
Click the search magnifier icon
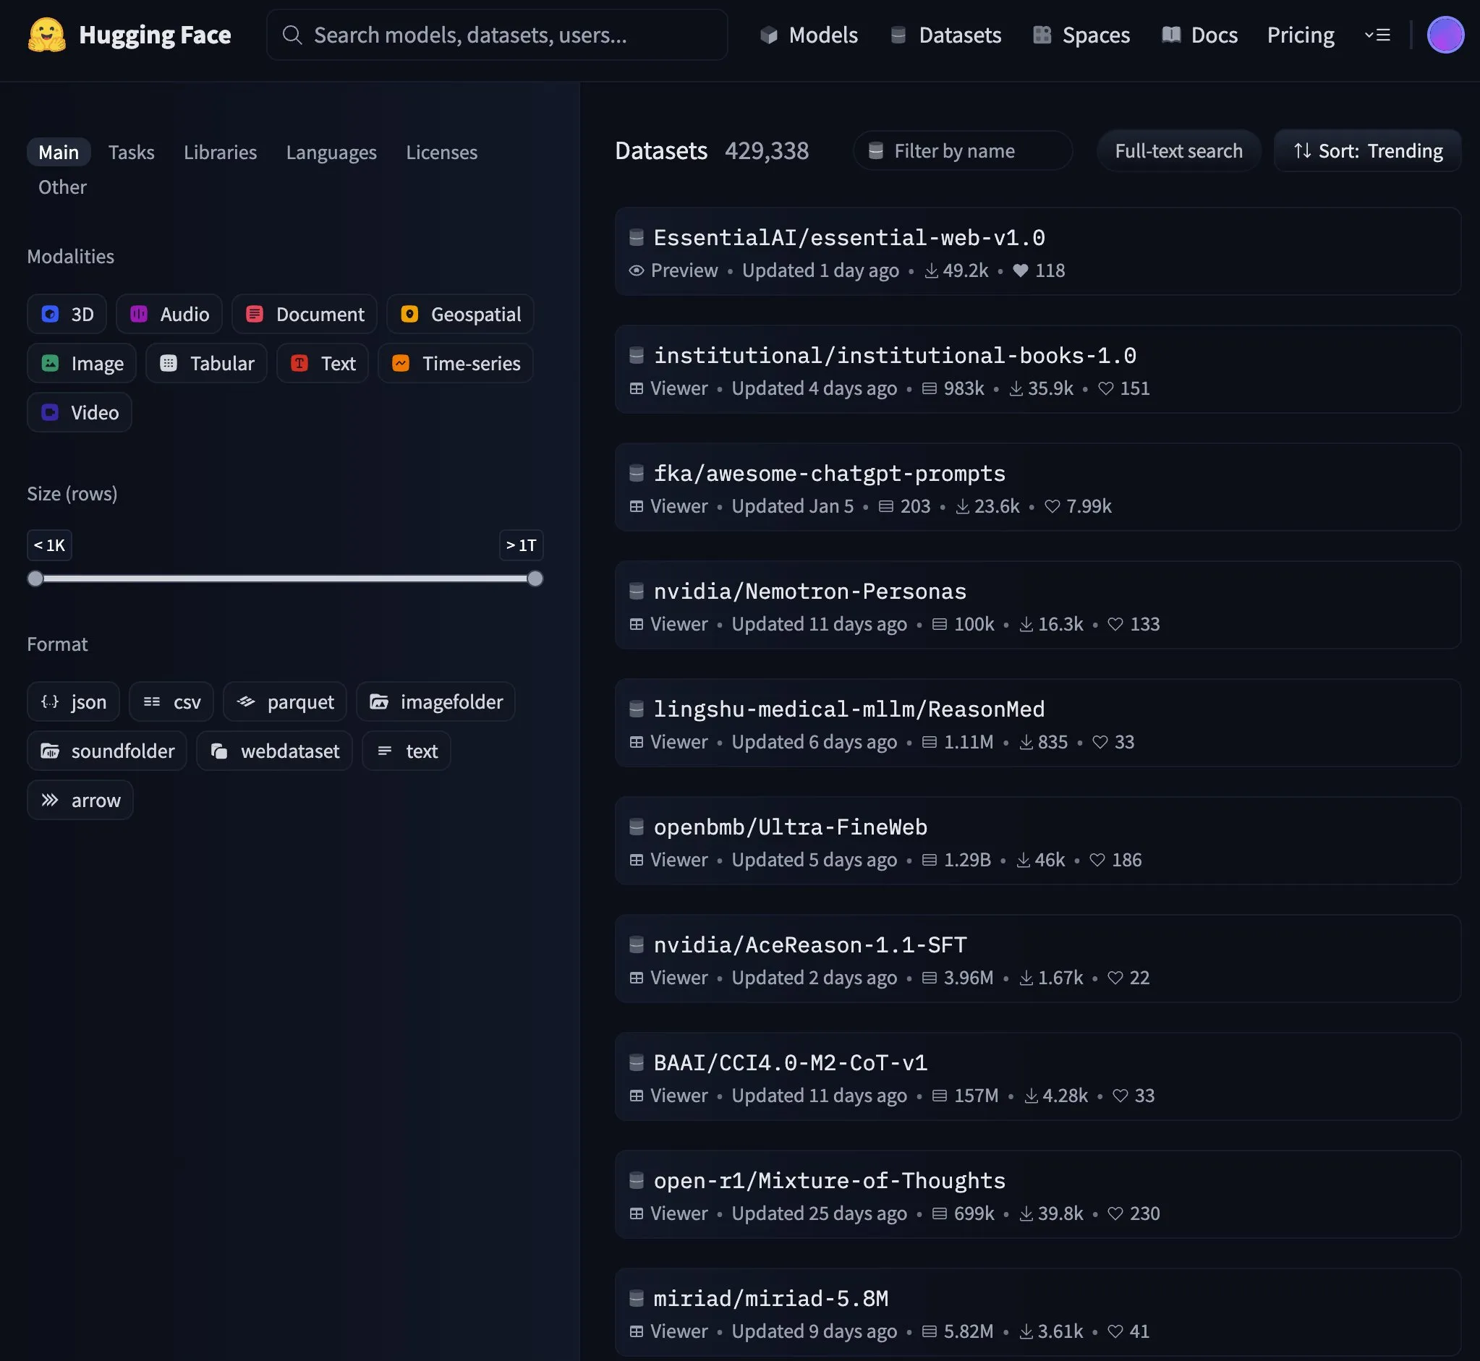click(292, 35)
